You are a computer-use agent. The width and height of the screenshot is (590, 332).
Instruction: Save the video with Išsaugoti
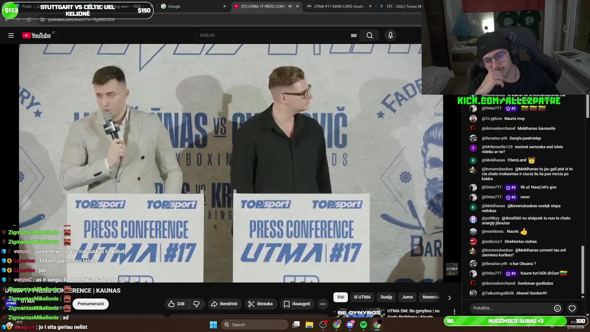[x=297, y=304]
